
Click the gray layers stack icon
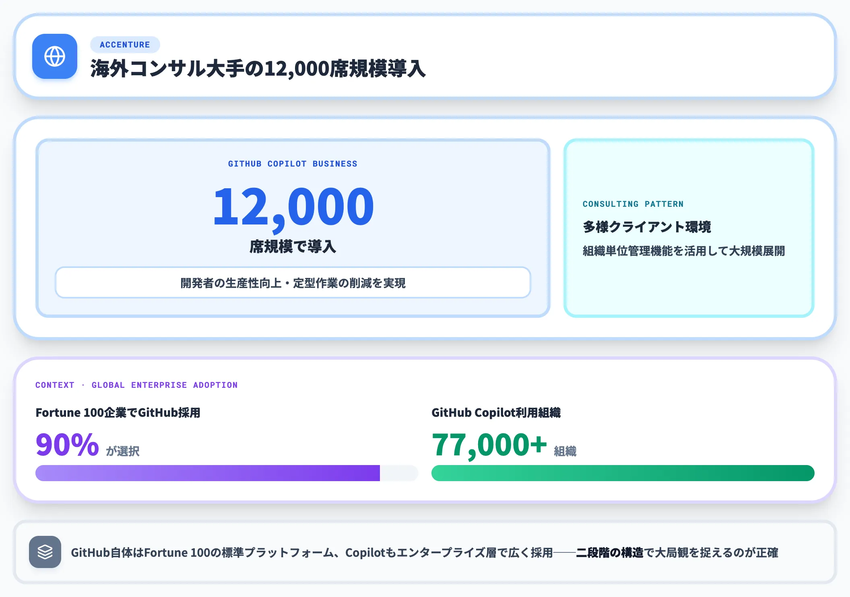45,552
